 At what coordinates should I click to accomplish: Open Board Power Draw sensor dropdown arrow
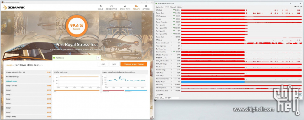pyautogui.click(x=171, y=52)
